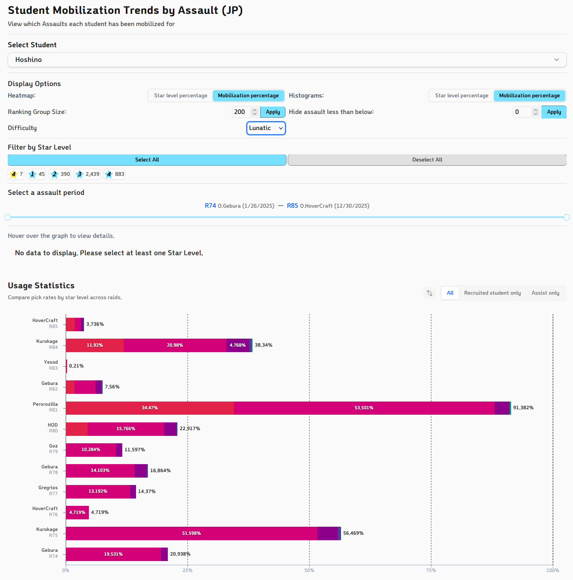The height and width of the screenshot is (580, 573).
Task: Click the Select All star levels button
Action: point(147,160)
